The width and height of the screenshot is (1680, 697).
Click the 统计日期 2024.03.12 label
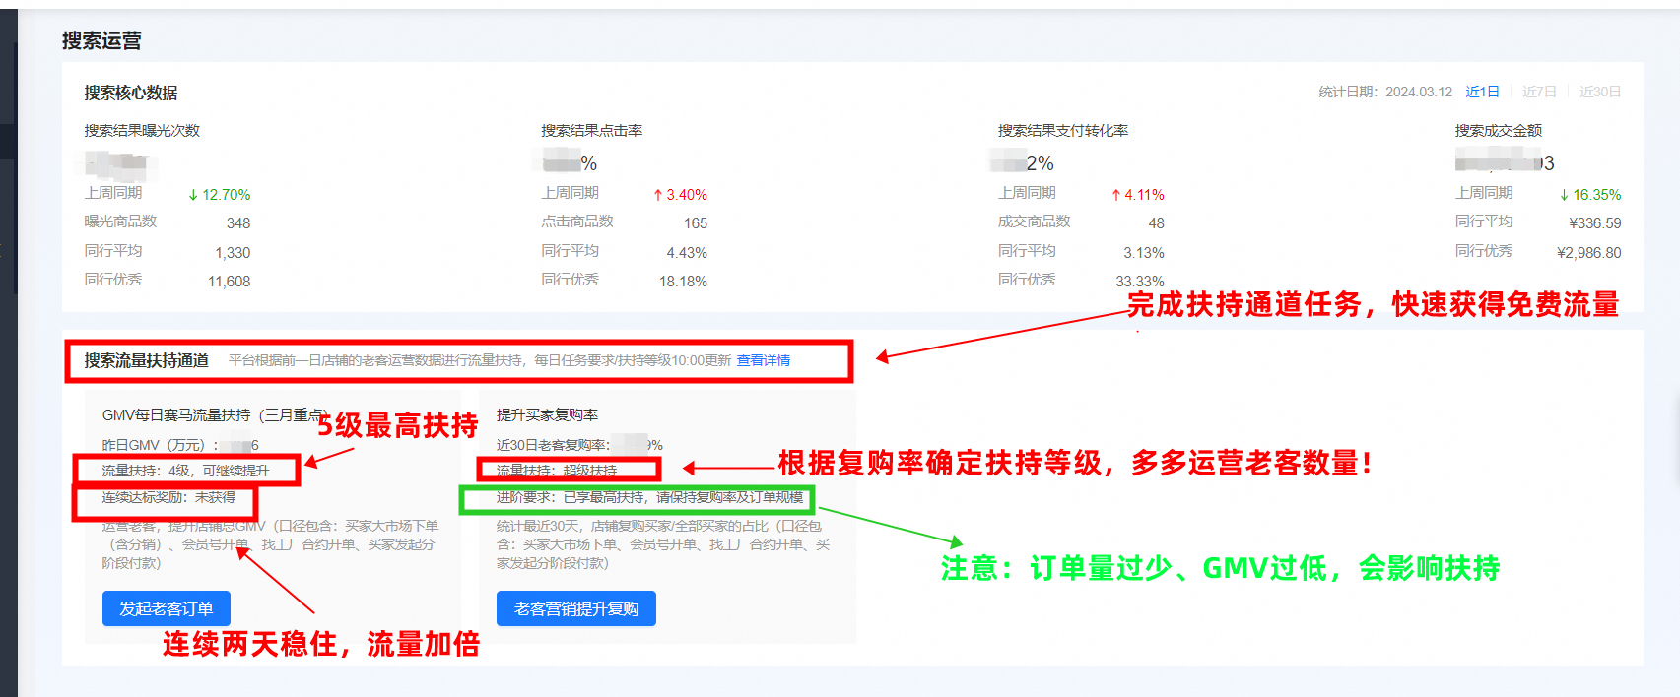1385,92
